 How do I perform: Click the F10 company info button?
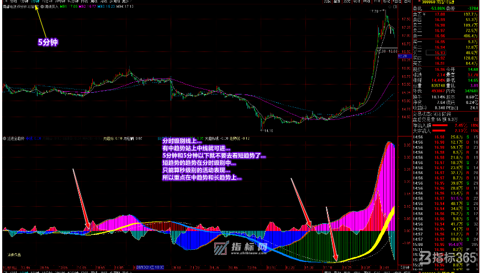[377, 2]
